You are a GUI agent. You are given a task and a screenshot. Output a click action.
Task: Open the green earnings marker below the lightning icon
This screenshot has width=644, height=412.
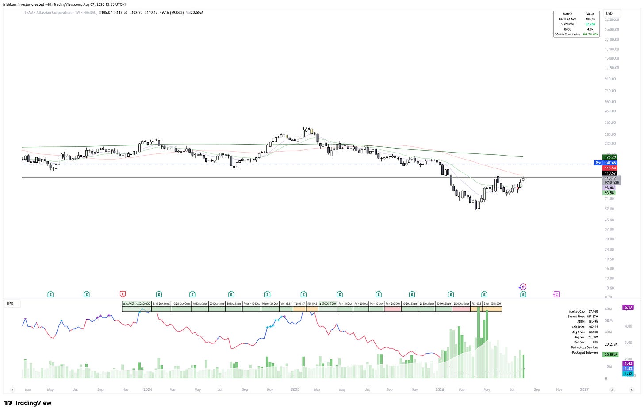523,294
